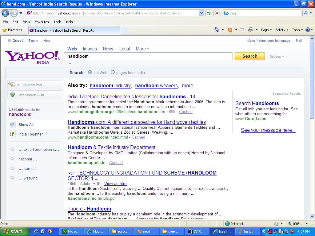Open 'Handloom & Textile Industry Department' result
The height and width of the screenshot is (236, 315).
pos(111,147)
